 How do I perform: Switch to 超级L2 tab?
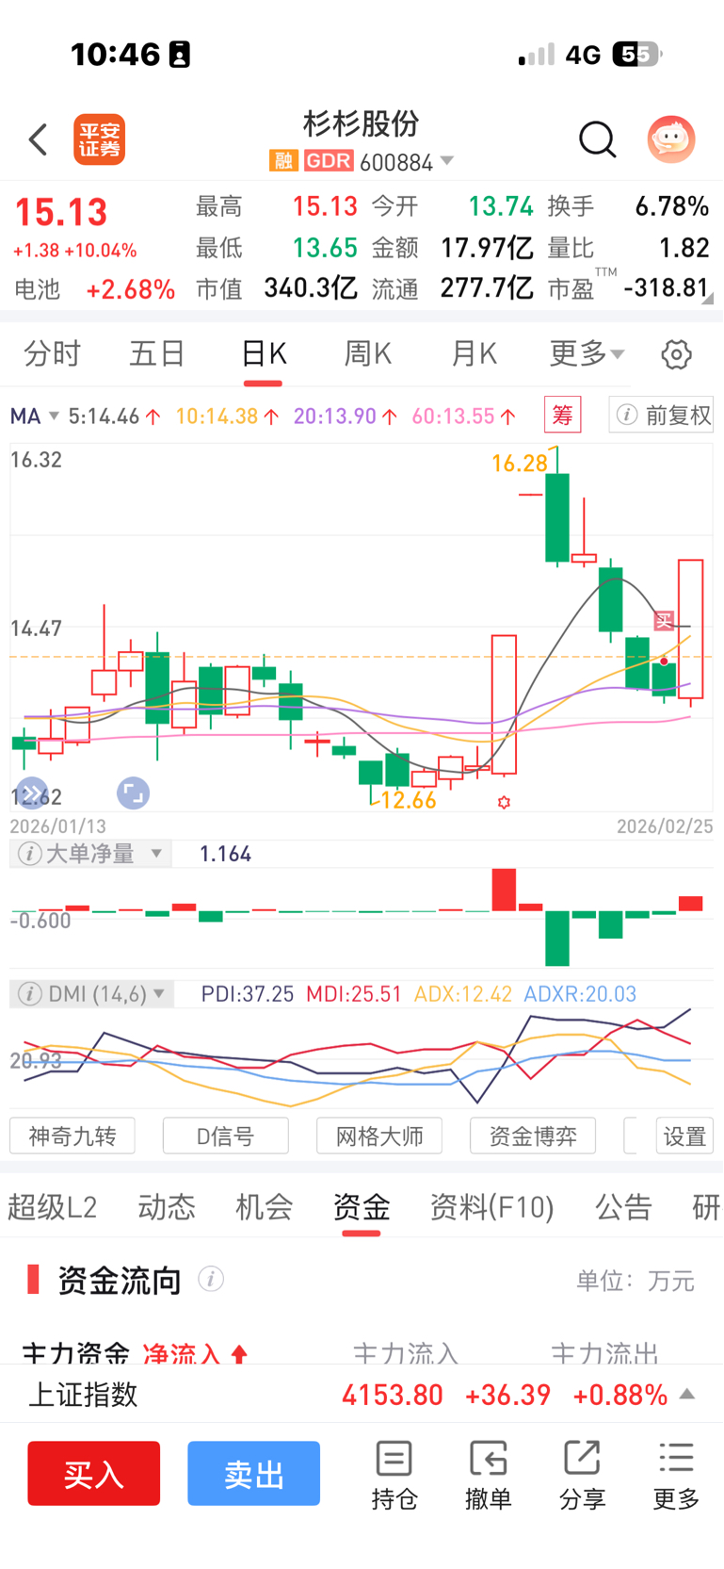pyautogui.click(x=53, y=1207)
